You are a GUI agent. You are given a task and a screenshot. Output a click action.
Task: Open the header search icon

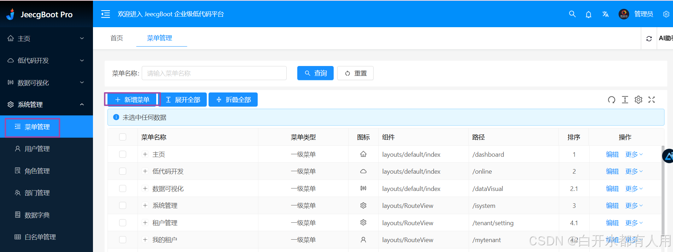tap(572, 14)
